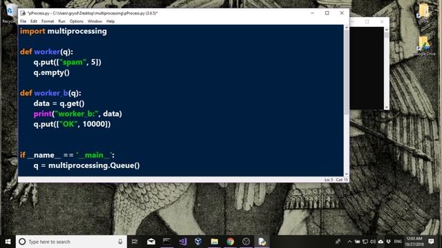Viewport: 442px width, 248px height.
Task: Click the network tray icon
Action: (x=365, y=242)
